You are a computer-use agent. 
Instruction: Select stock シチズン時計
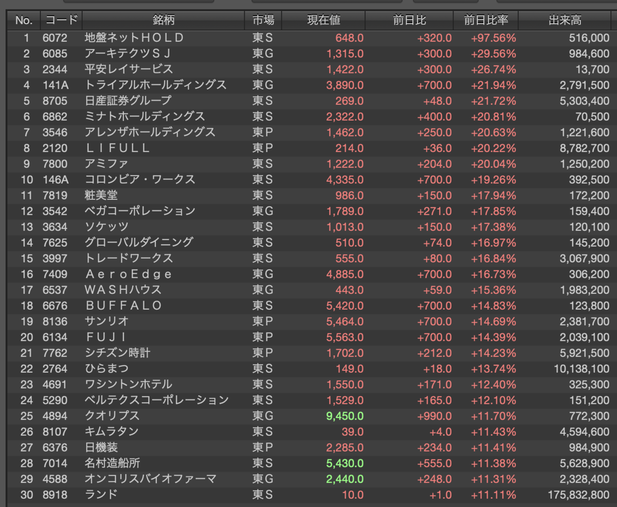(x=117, y=353)
